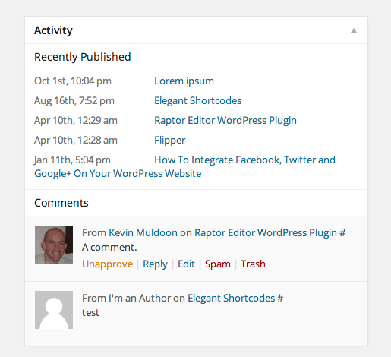Open Raptor Editor WordPress Plugin under Recently Published

(x=225, y=121)
